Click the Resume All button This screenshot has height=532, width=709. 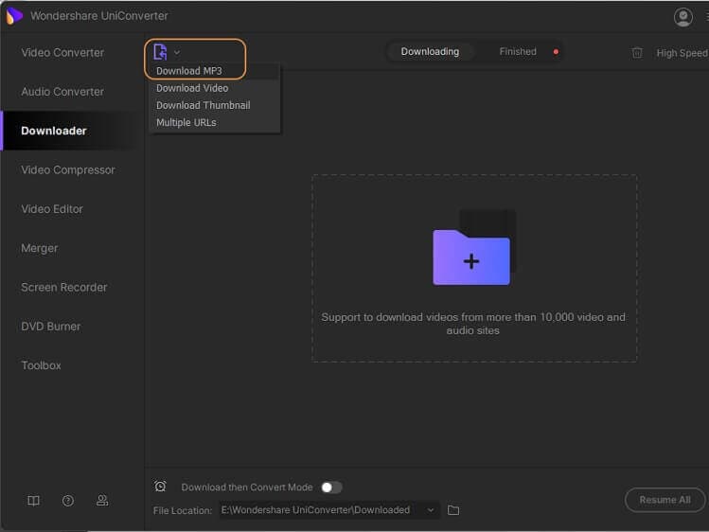[665, 500]
